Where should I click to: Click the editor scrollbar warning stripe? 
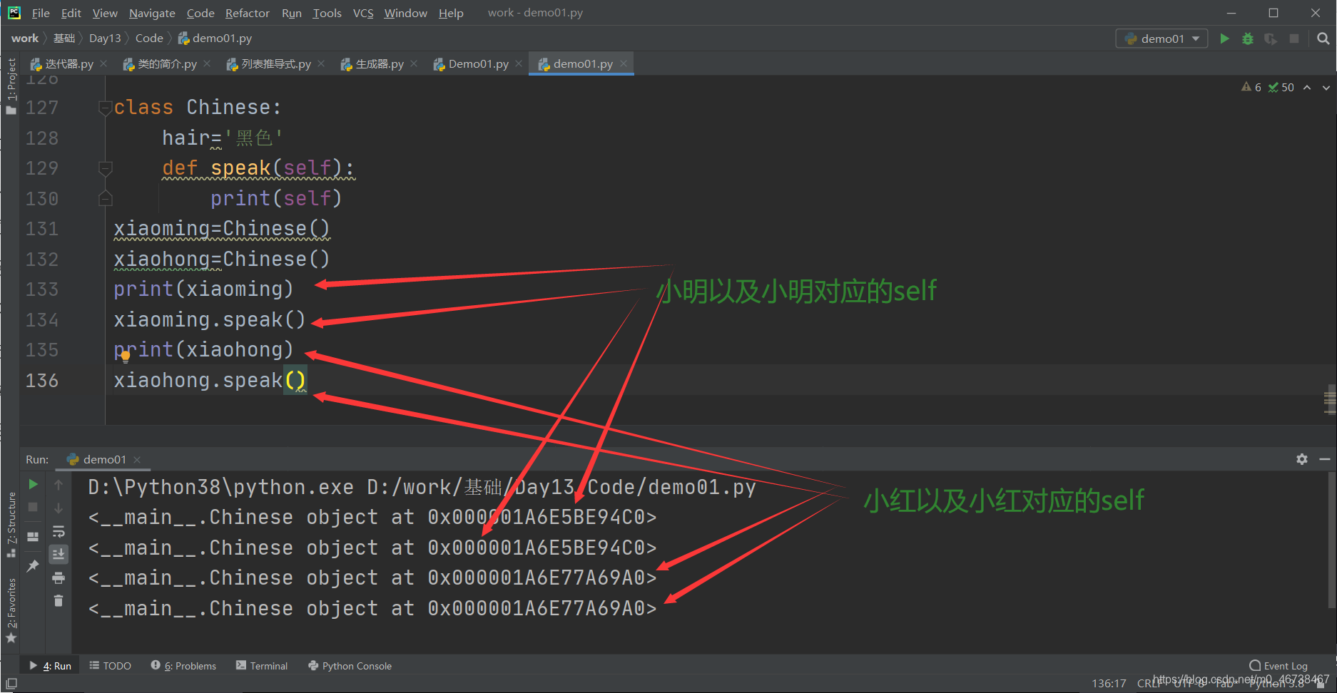pyautogui.click(x=1330, y=401)
